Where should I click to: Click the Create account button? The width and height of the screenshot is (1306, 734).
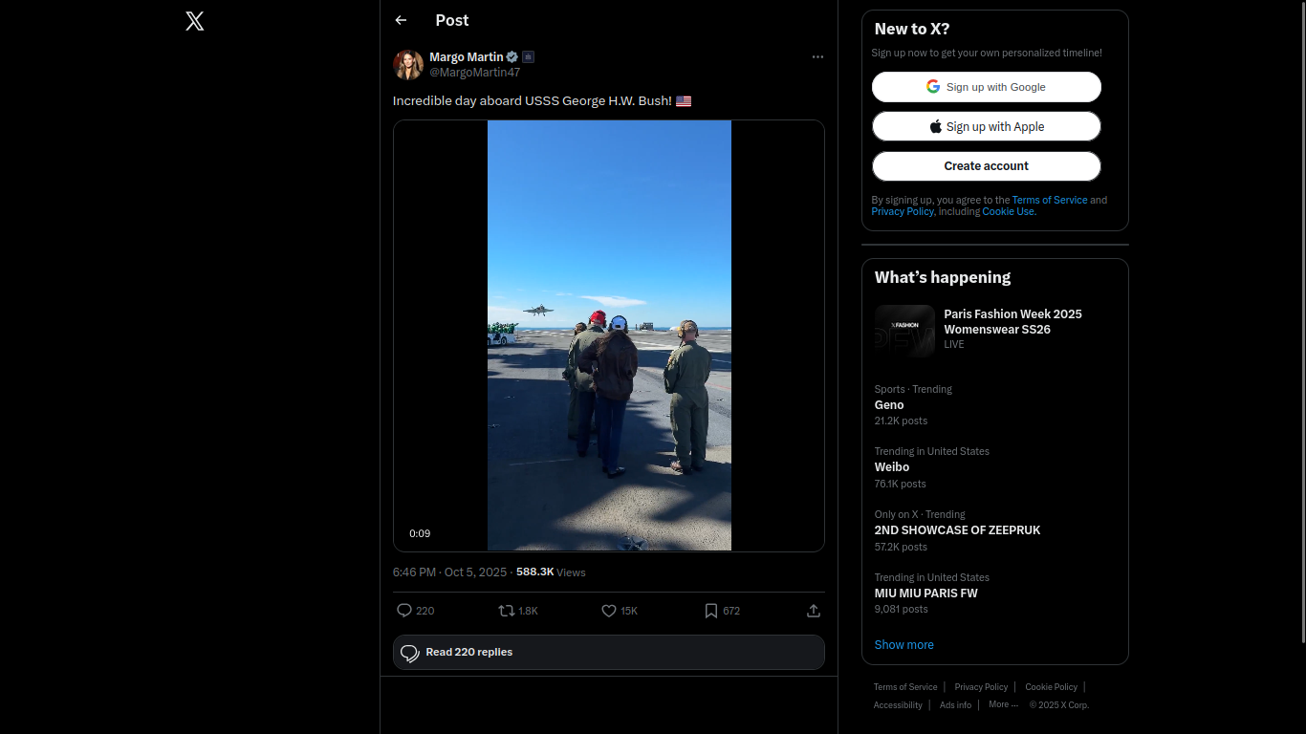click(986, 166)
